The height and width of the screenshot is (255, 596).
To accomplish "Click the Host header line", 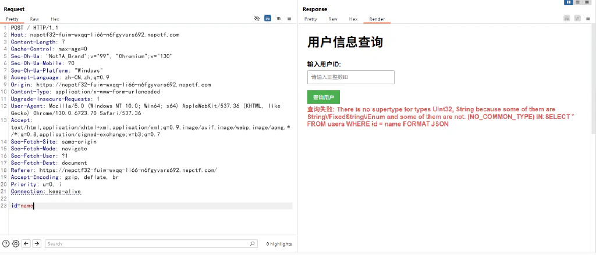I will pos(95,35).
